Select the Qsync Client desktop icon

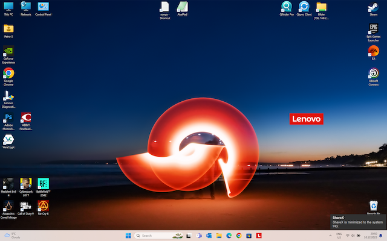click(x=304, y=7)
